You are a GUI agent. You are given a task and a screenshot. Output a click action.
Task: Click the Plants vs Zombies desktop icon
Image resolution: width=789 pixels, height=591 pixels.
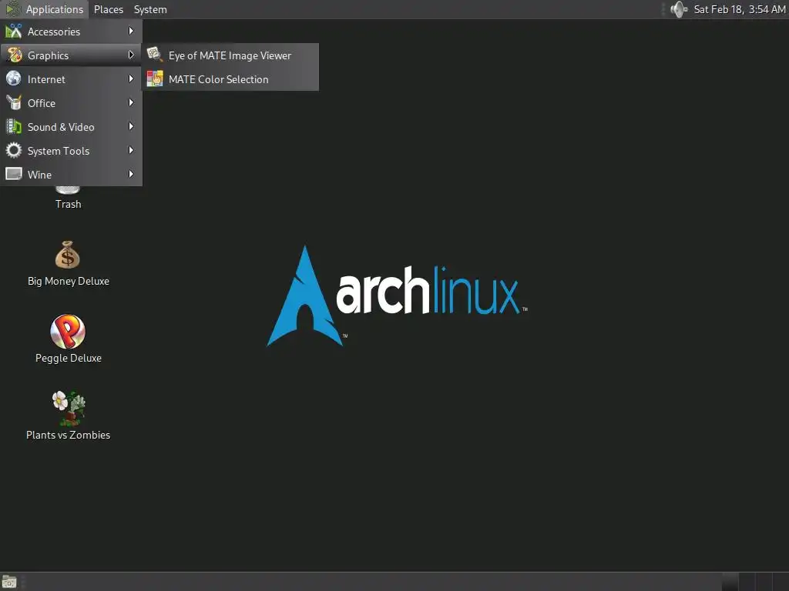tap(69, 408)
